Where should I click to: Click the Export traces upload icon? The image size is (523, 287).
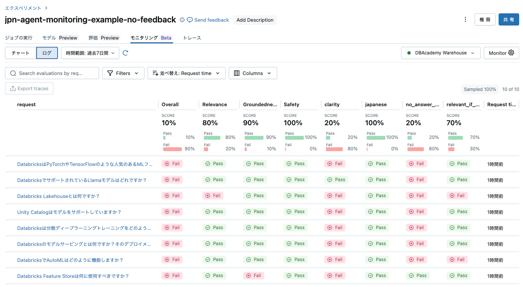(x=13, y=89)
